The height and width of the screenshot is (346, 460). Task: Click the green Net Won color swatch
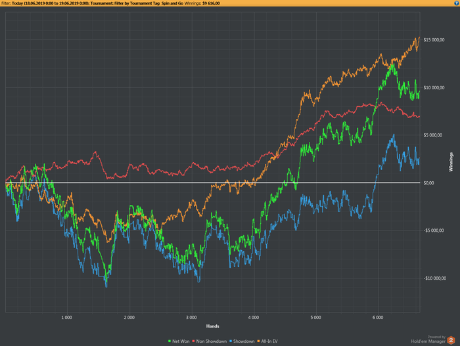tap(170, 341)
